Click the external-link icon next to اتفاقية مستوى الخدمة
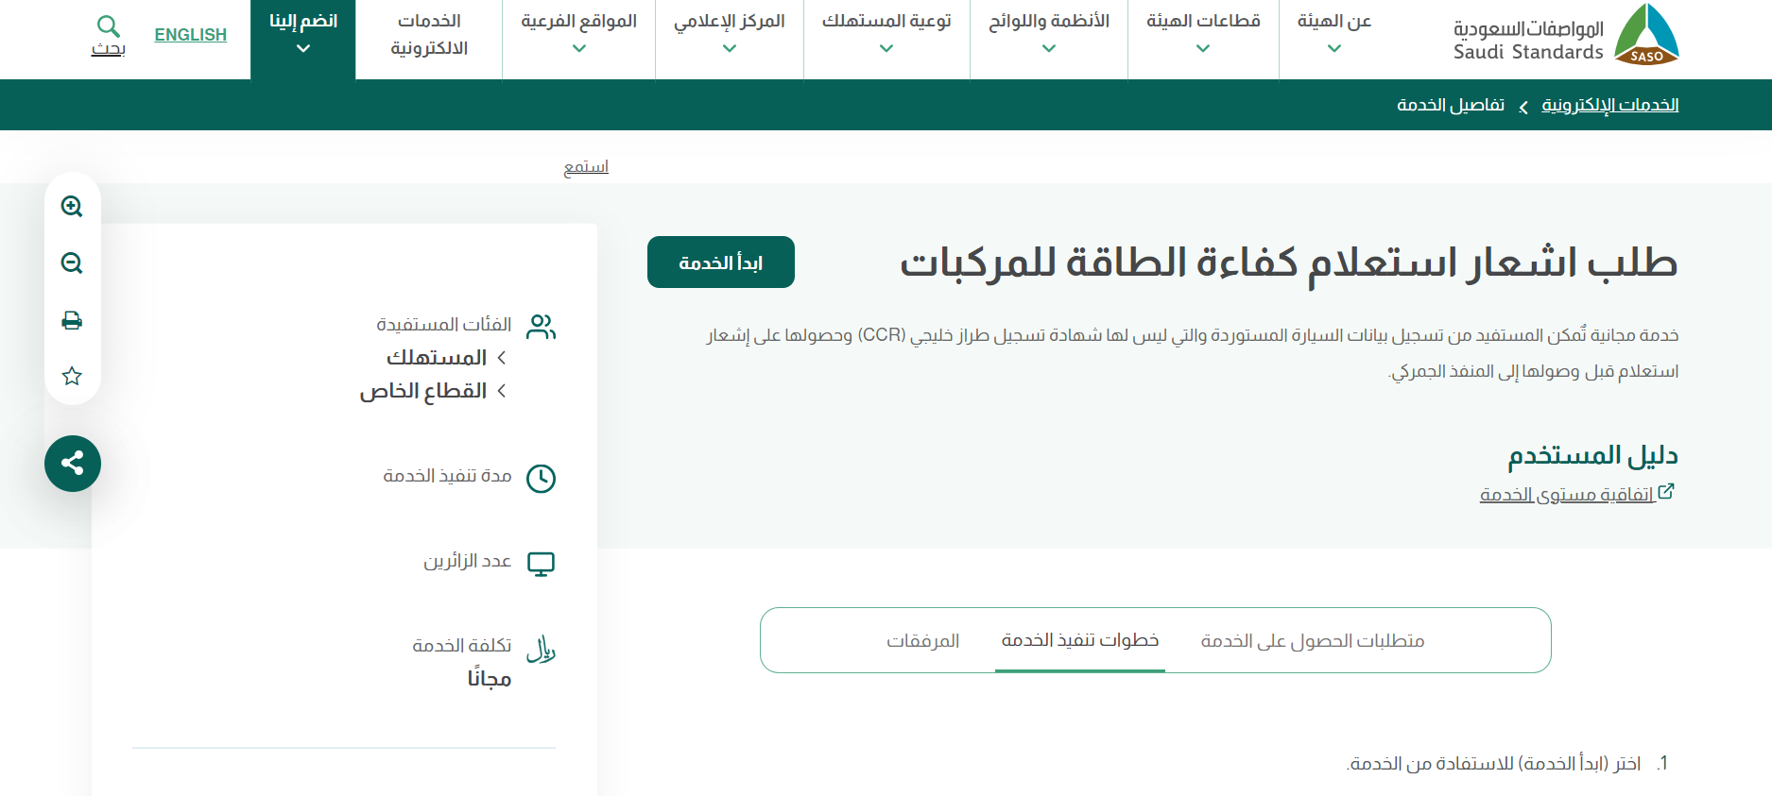Viewport: 1772px width, 796px height. (x=1666, y=492)
